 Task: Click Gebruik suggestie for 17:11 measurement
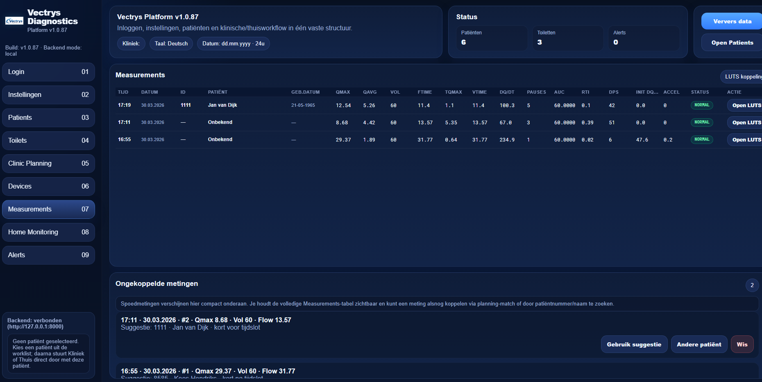pyautogui.click(x=634, y=344)
